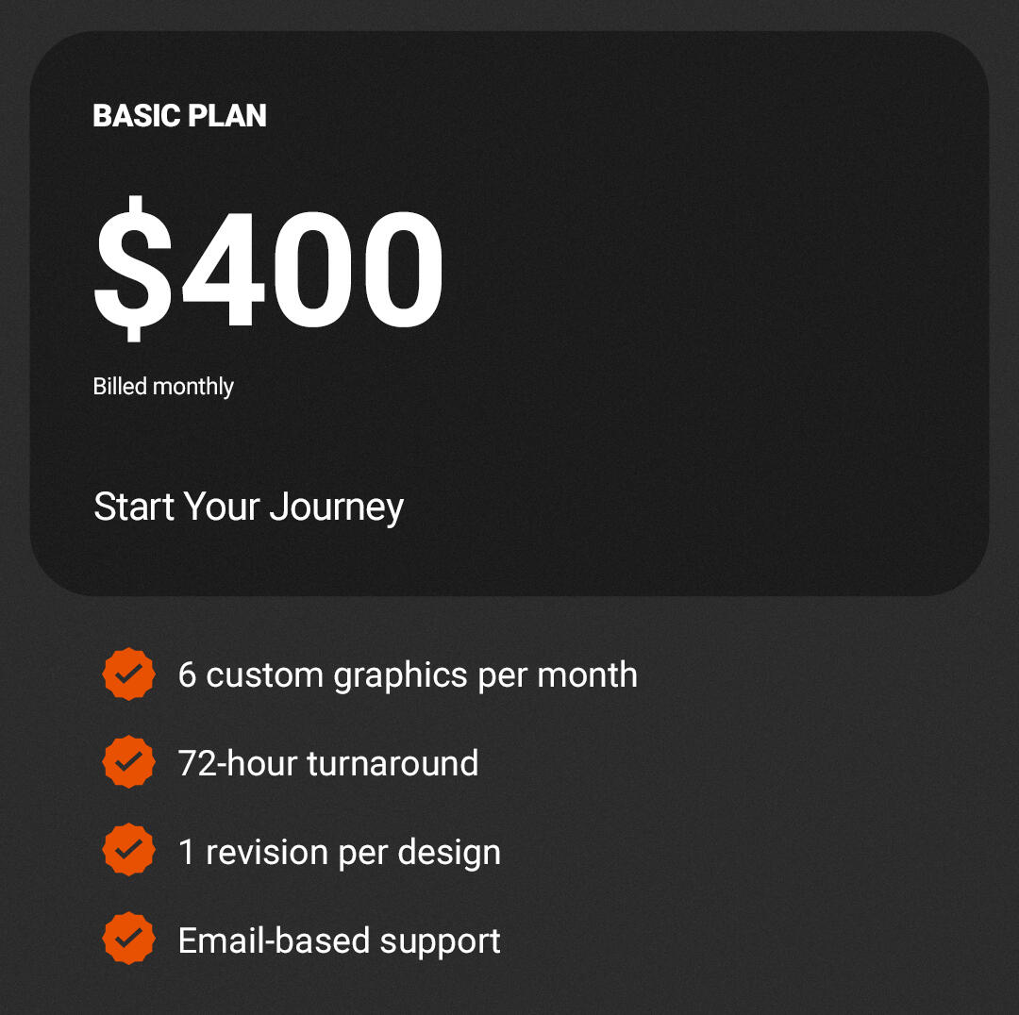Click the checkmark badge beside custom graphics
This screenshot has width=1019, height=1015.
point(128,674)
